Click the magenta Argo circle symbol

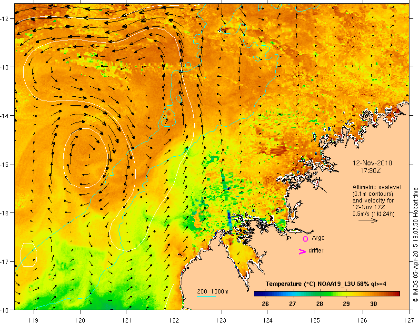[x=305, y=239]
